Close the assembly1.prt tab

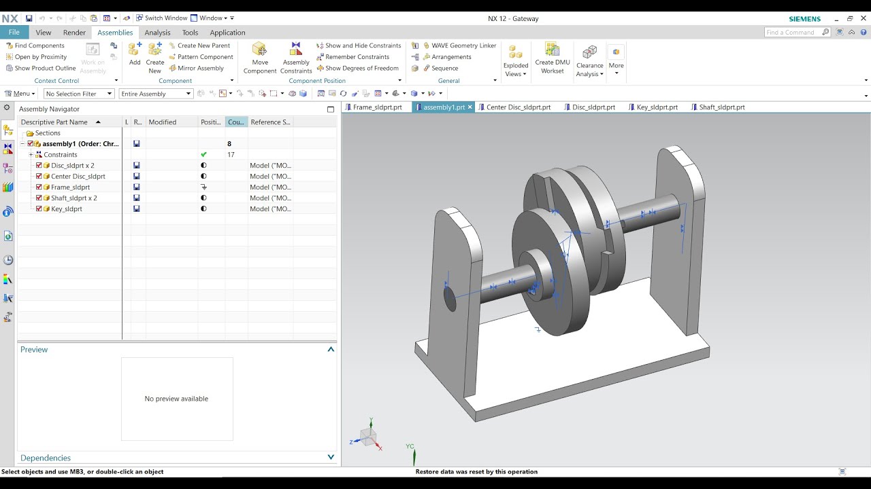pyautogui.click(x=470, y=107)
